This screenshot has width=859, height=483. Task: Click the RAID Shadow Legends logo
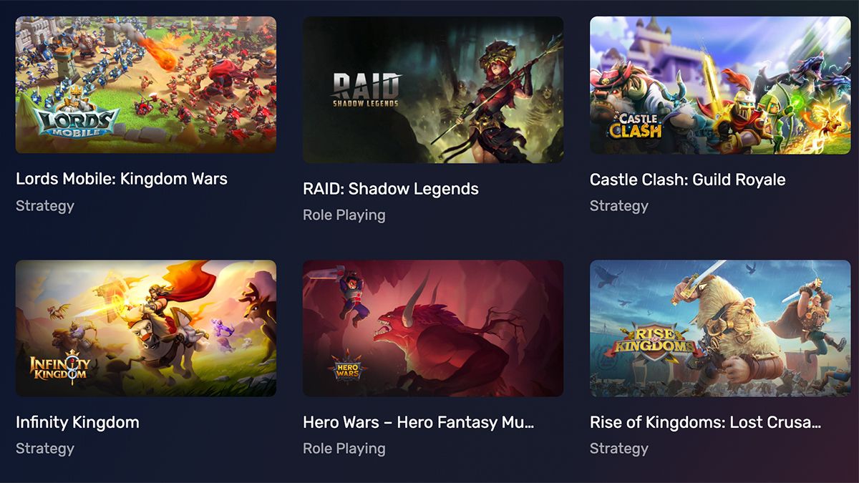click(x=366, y=90)
